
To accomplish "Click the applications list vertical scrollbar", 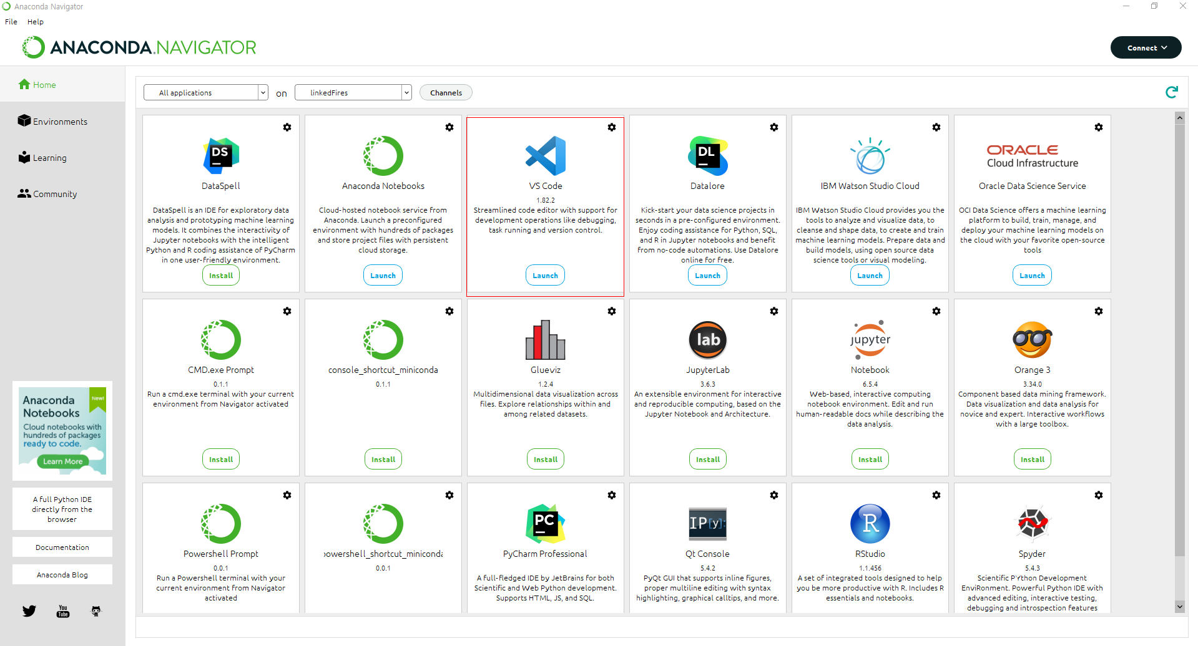I will click(1179, 340).
